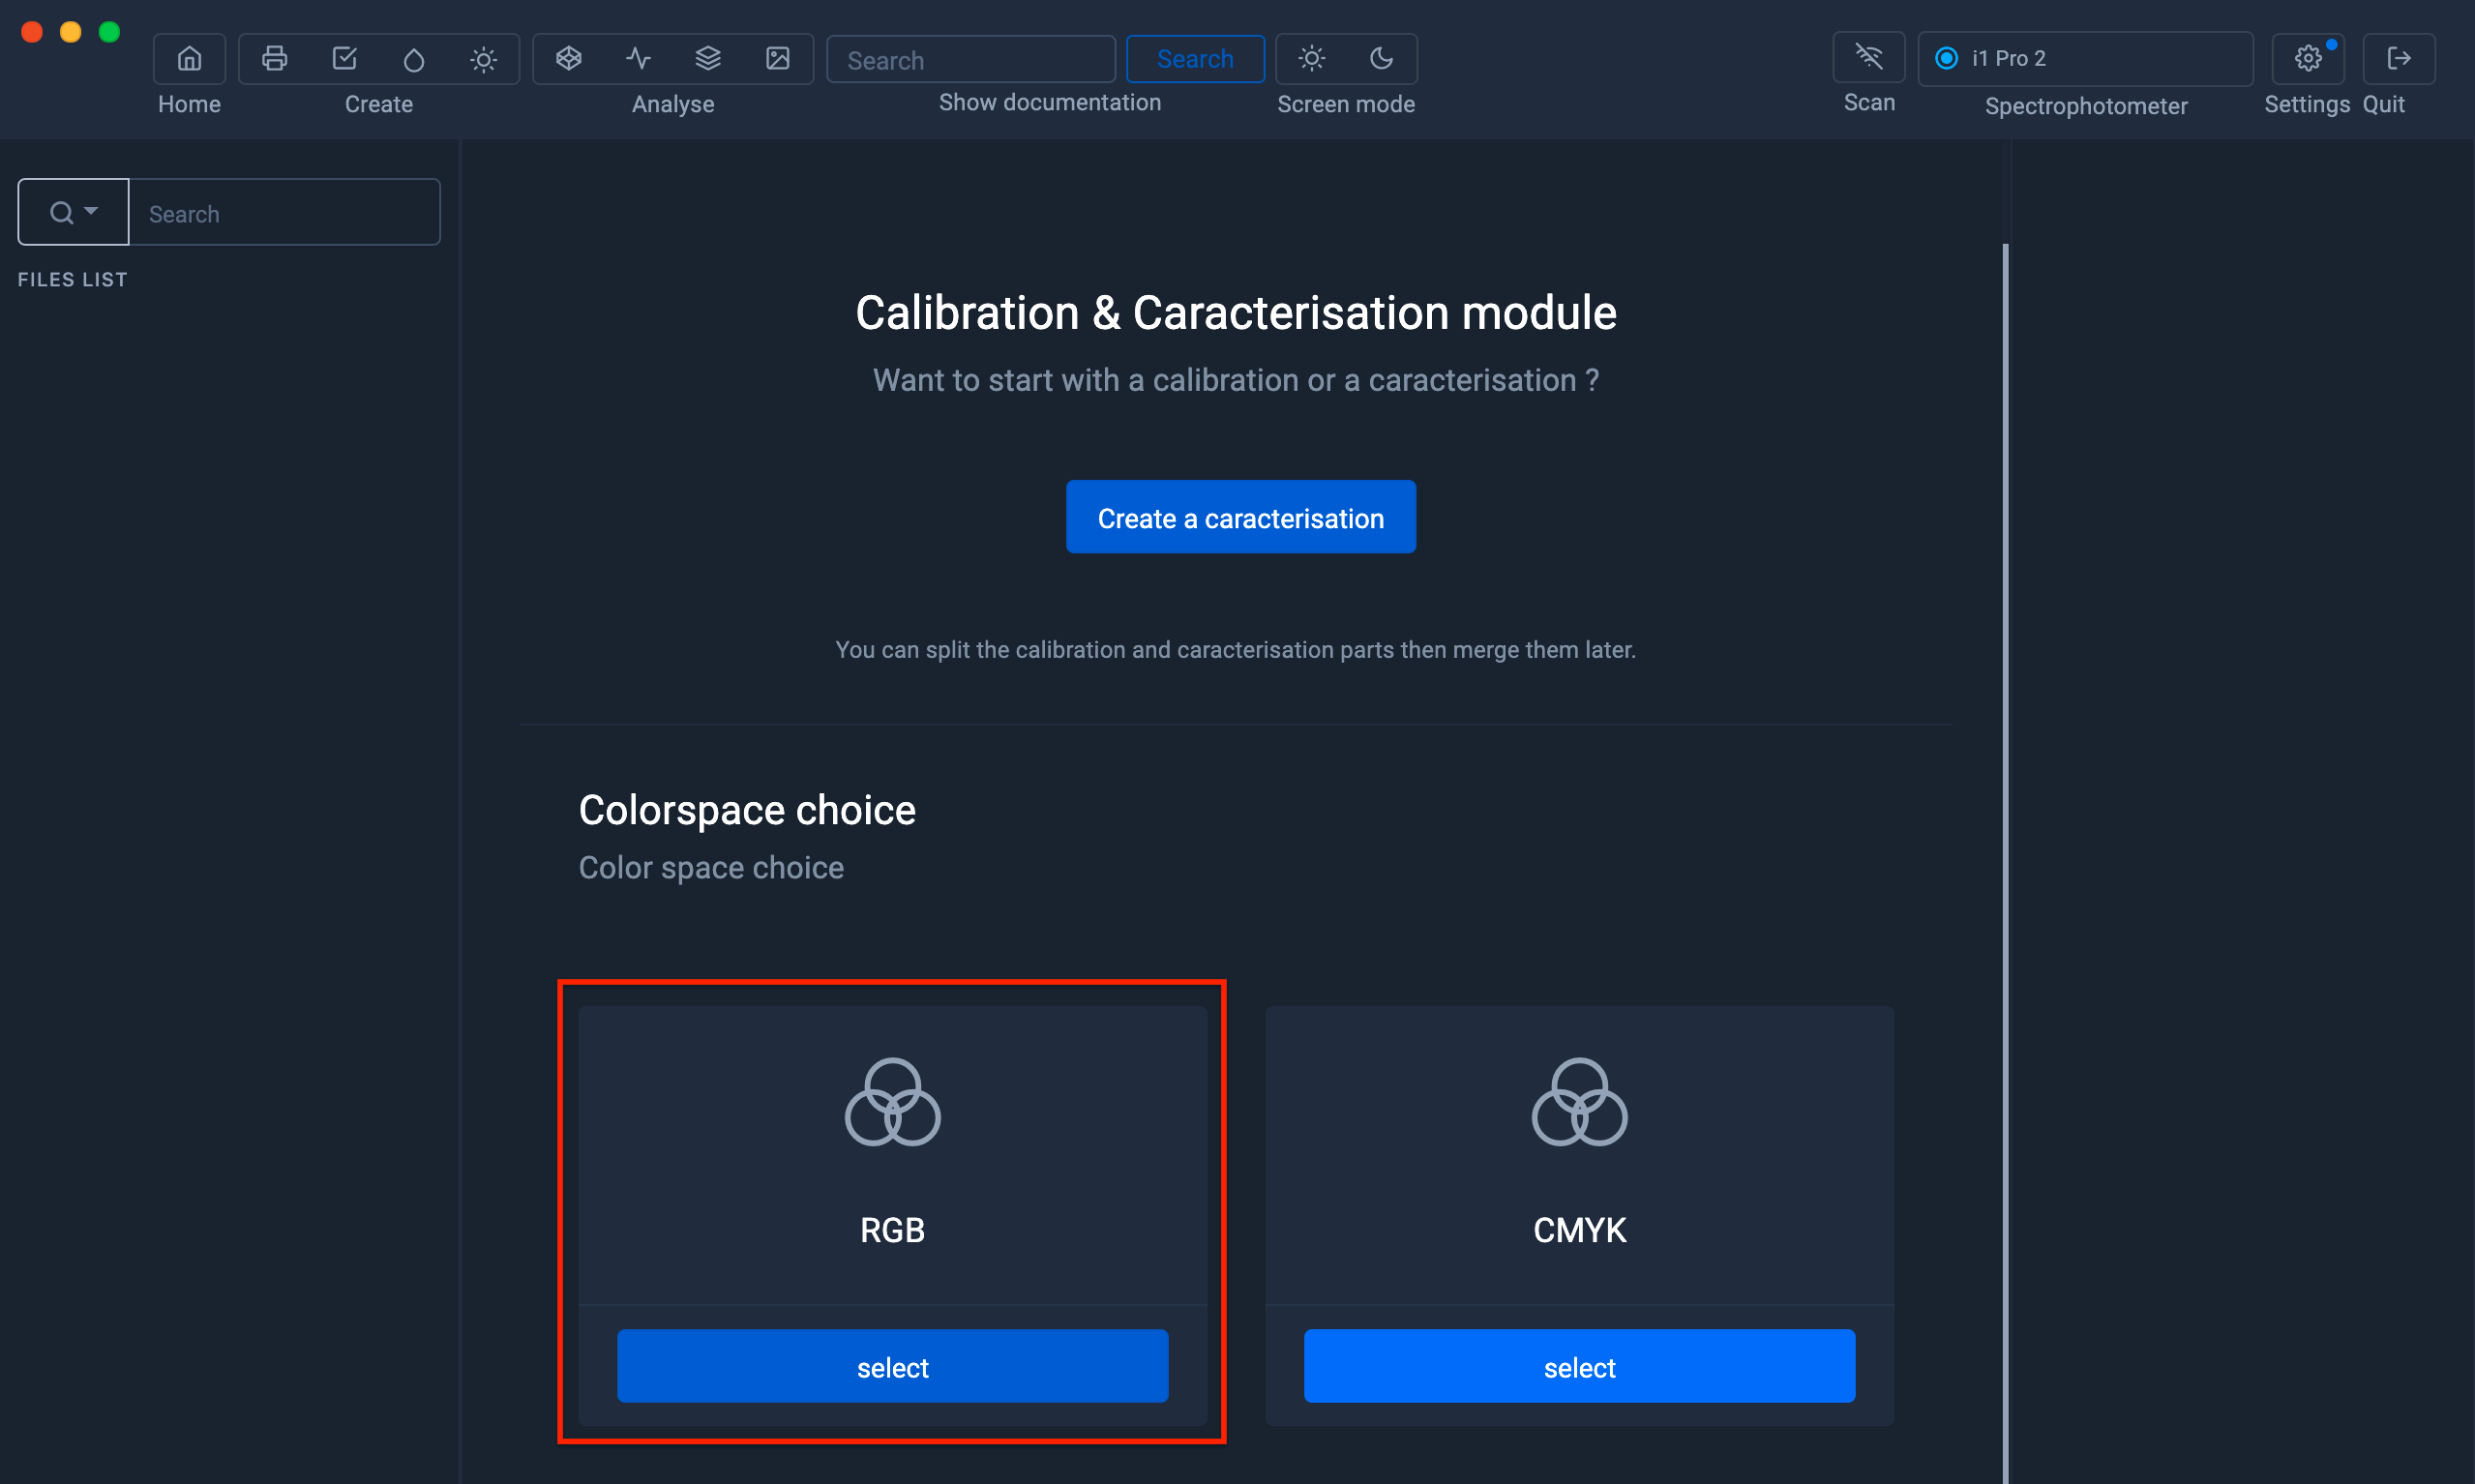Screen dimensions: 2475x1484
Task: Select RGB colorspace option
Action: tap(892, 1367)
